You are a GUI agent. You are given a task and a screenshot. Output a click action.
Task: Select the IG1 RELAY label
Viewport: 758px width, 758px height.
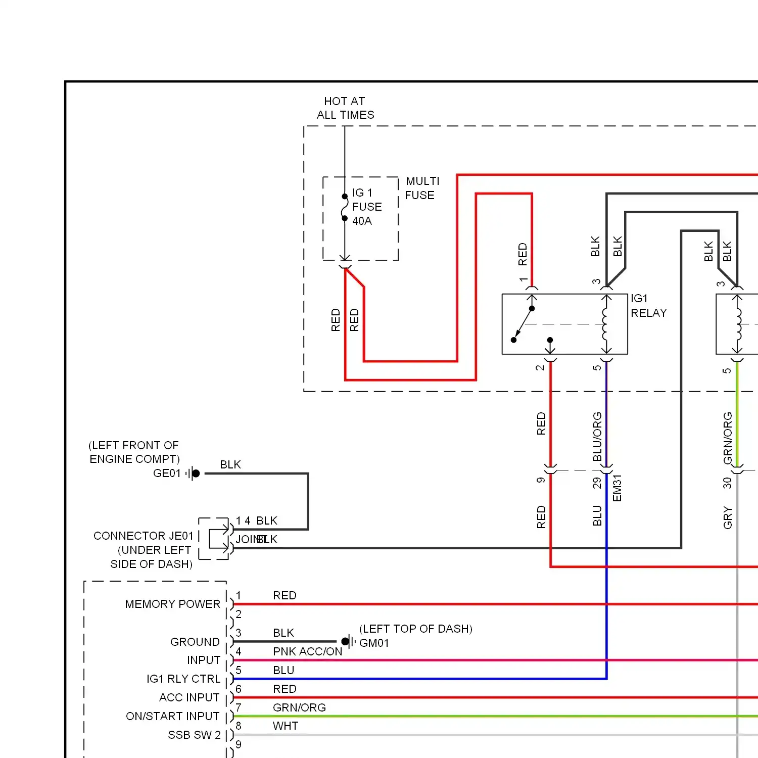click(648, 306)
